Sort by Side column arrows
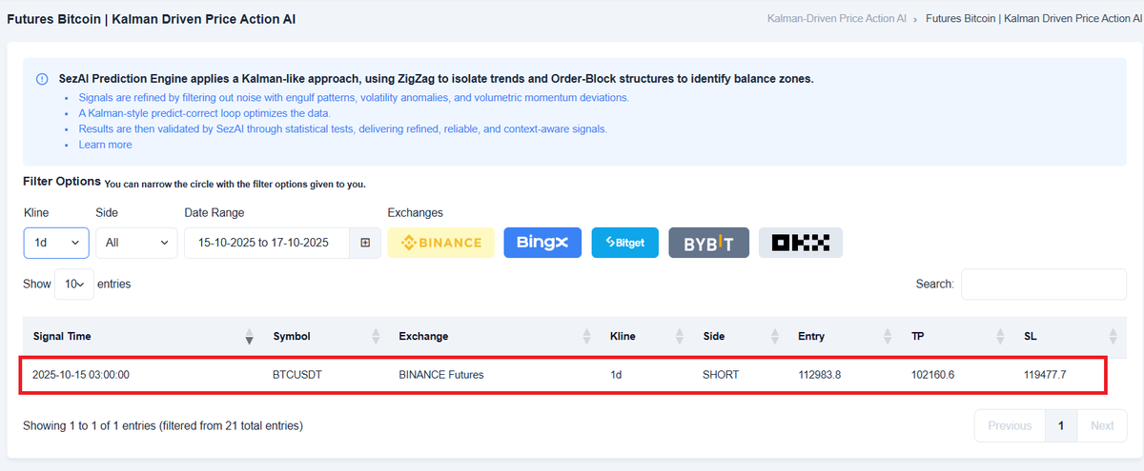The width and height of the screenshot is (1144, 471). [775, 336]
